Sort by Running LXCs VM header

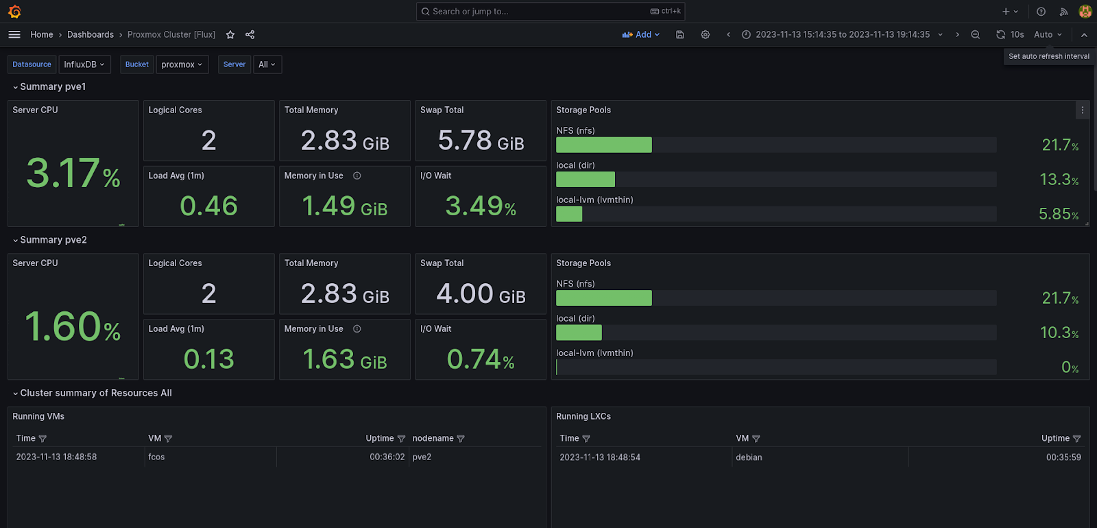coord(743,438)
